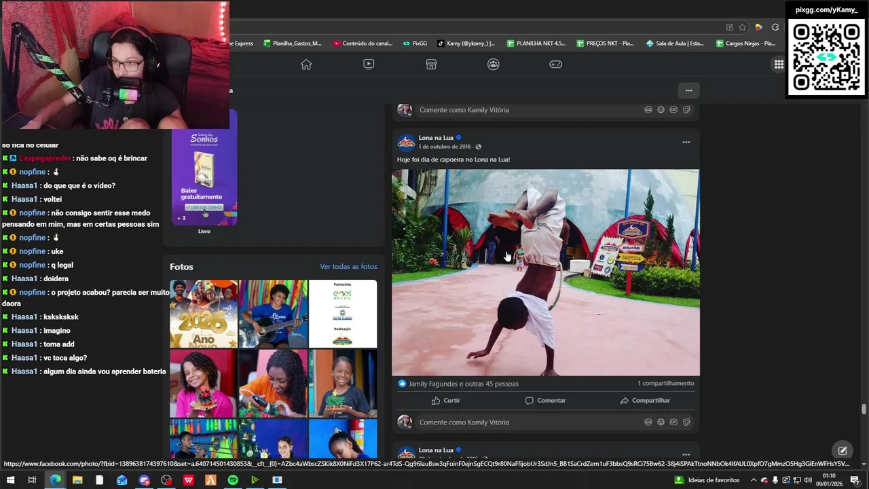869x489 pixels.
Task: Click Comentar on the capoeira post
Action: pos(545,401)
